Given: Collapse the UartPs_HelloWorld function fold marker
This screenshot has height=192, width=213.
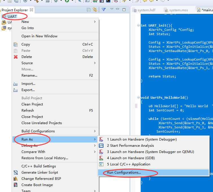Looking at the screenshot, I should click(138, 97).
